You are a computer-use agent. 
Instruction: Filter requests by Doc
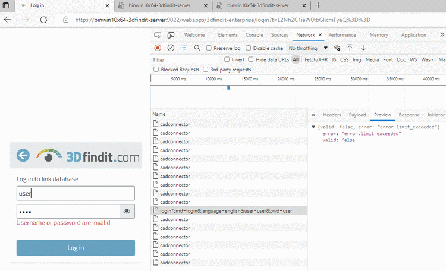point(401,59)
